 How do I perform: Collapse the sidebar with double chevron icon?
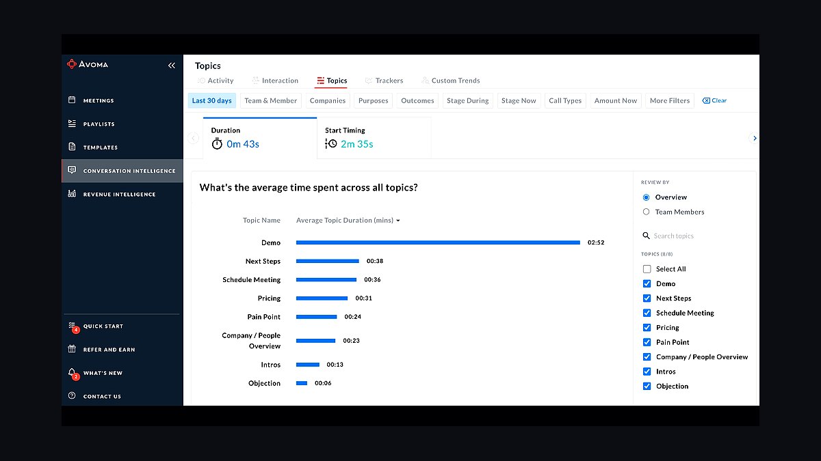pyautogui.click(x=172, y=66)
